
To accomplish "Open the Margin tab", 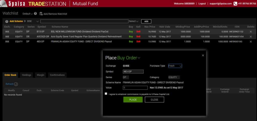I will coord(40,75).
